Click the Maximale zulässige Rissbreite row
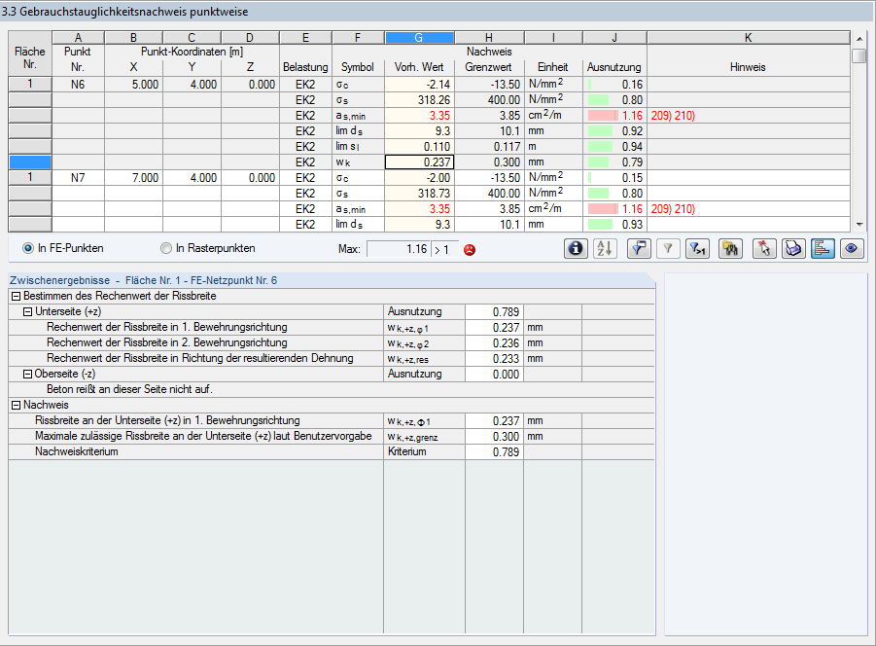The width and height of the screenshot is (876, 646). click(x=332, y=437)
